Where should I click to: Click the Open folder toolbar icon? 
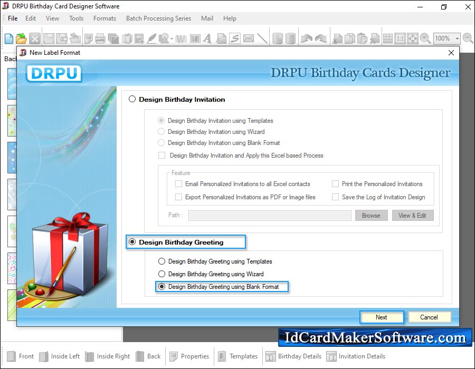(21, 38)
